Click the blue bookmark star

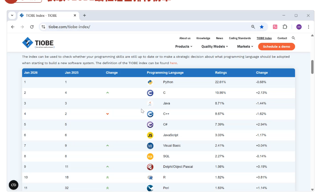(x=262, y=27)
